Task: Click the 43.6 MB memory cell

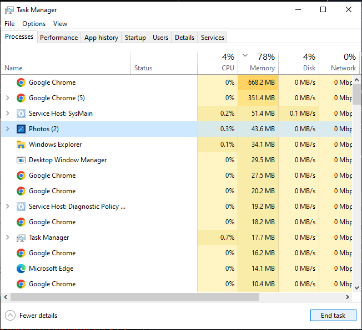Action: 258,129
